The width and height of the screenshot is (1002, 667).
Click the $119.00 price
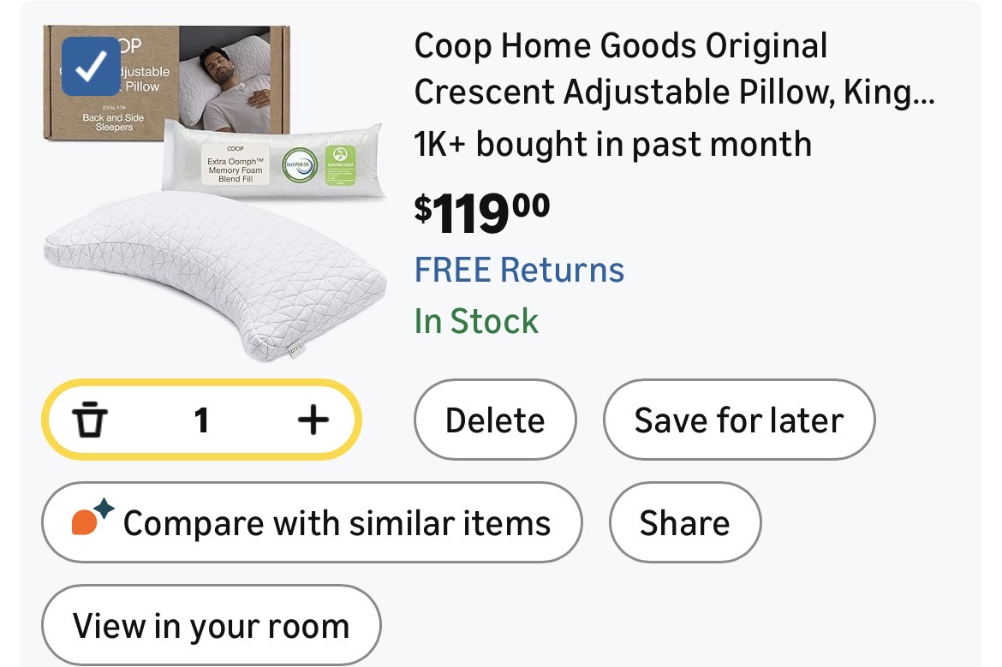[x=482, y=212]
